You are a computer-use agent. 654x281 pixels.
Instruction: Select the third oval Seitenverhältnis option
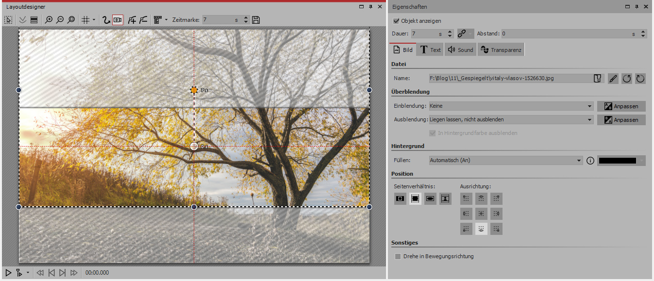[430, 198]
